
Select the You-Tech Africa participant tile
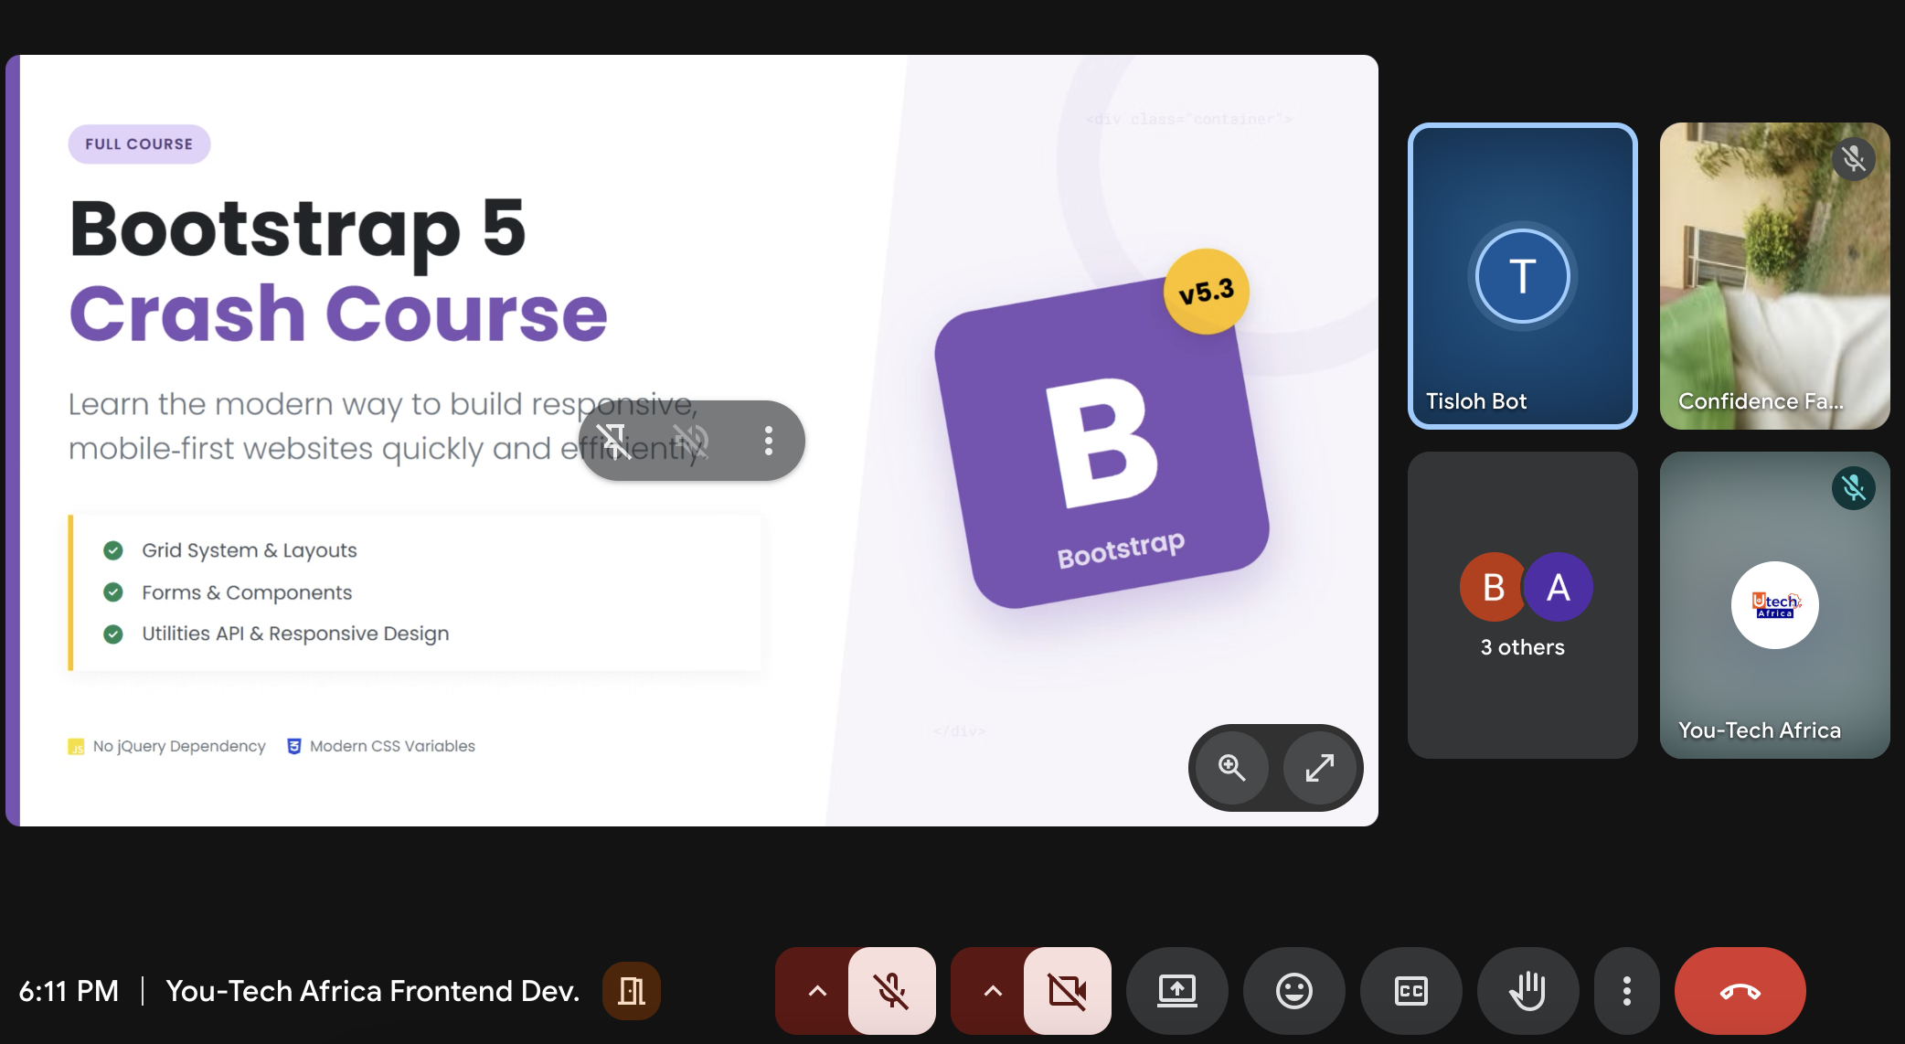(x=1774, y=605)
